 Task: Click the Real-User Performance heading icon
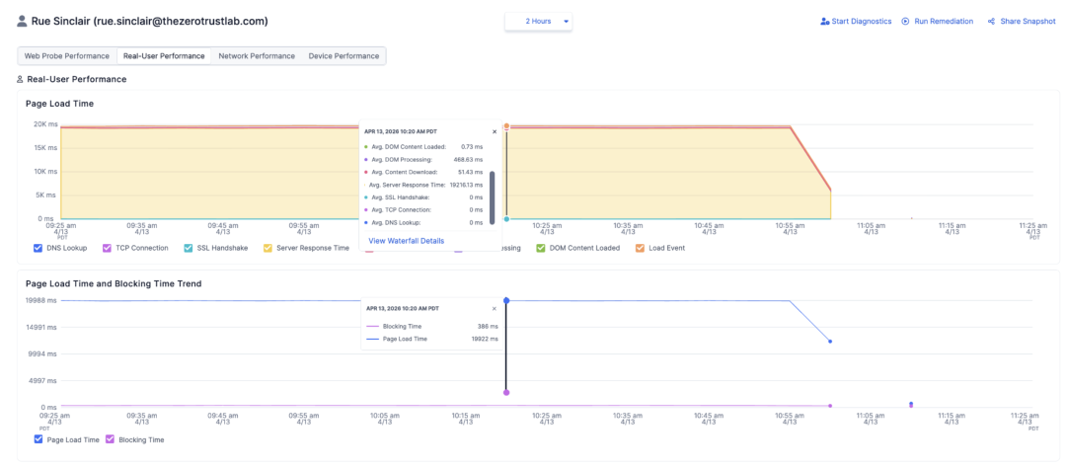pyautogui.click(x=21, y=79)
